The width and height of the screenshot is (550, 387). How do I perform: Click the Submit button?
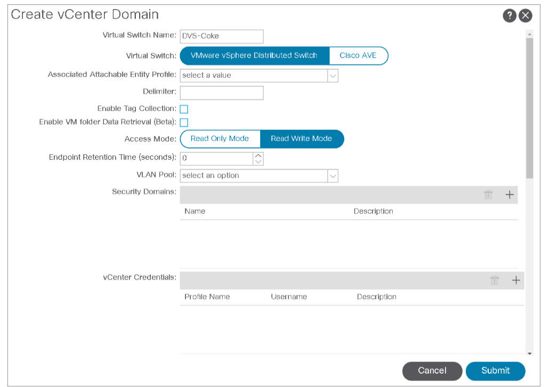tap(495, 370)
